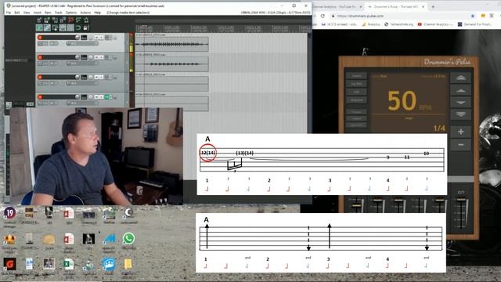The height and width of the screenshot is (282, 501).
Task: Select the audio item on first REAPER track
Action: point(172,44)
